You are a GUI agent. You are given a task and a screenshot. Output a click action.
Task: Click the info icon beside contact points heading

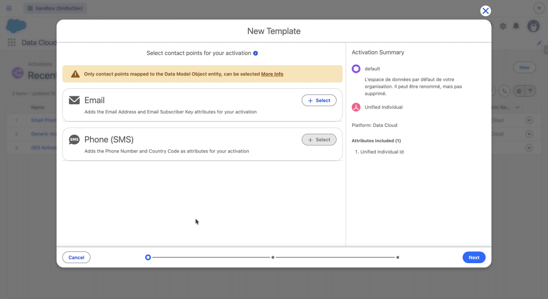(x=256, y=53)
